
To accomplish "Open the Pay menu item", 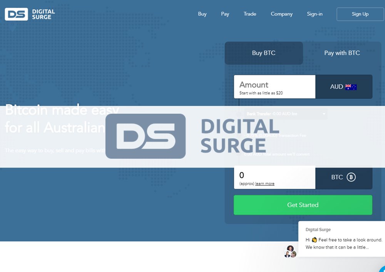I will [225, 14].
